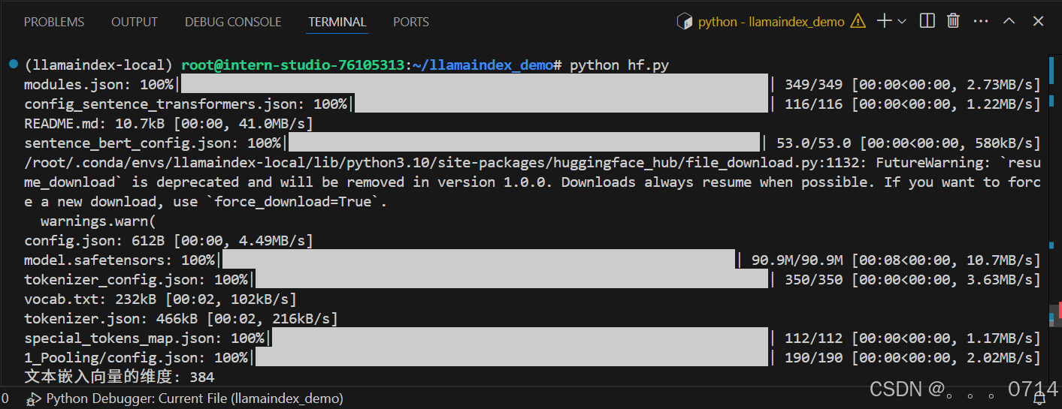The image size is (1062, 409).
Task: Select the python - llamaindex_demo terminal label
Action: click(771, 22)
